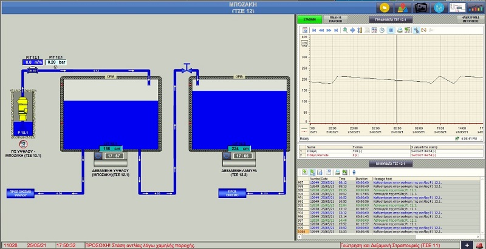This screenshot has width=486, height=249.
Task: Click the valve on the inlet pipe
Action: [x=187, y=68]
